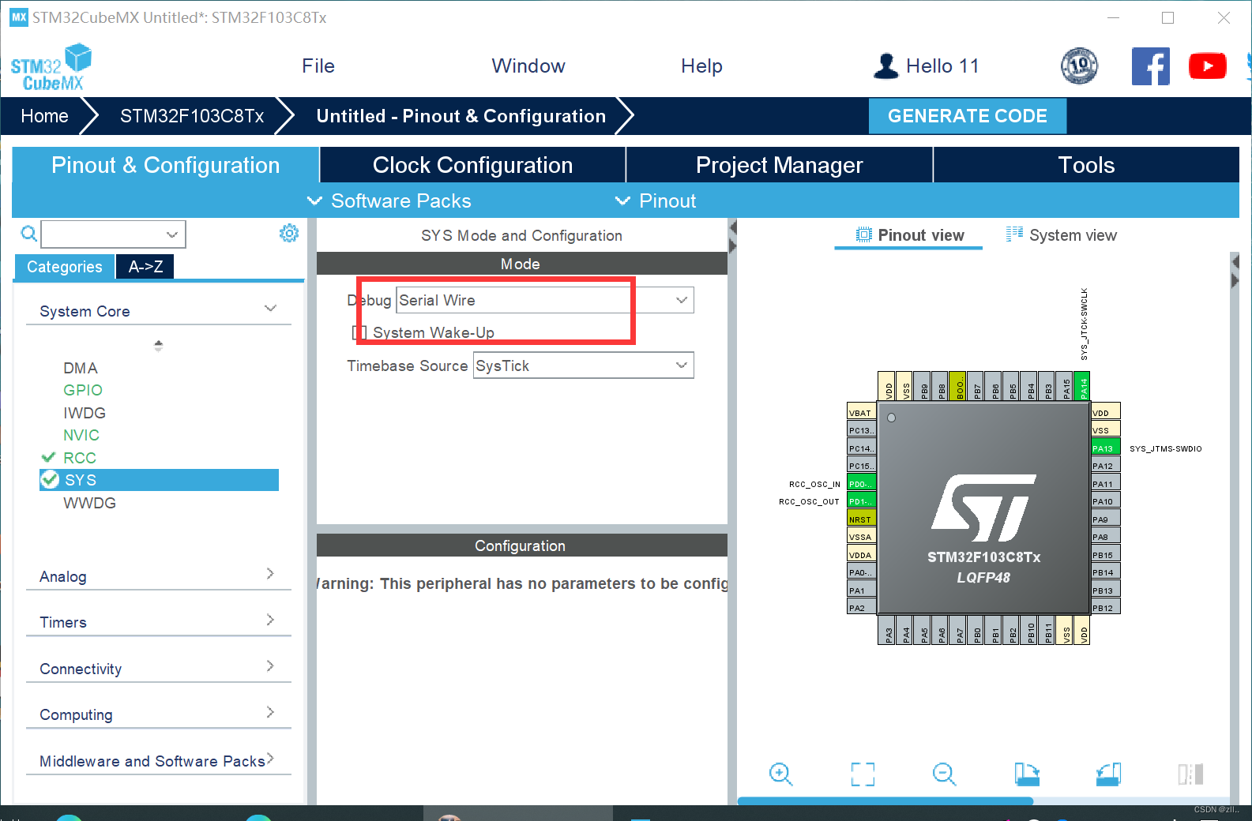Open the peripheral search combo box
The width and height of the screenshot is (1252, 821).
[x=113, y=234]
